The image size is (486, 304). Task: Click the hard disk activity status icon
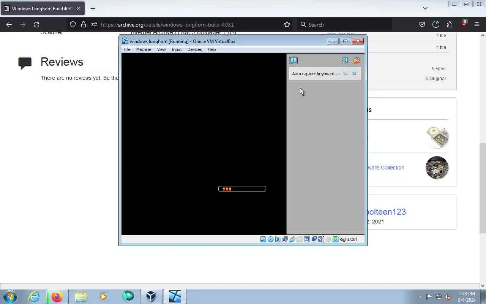(263, 239)
